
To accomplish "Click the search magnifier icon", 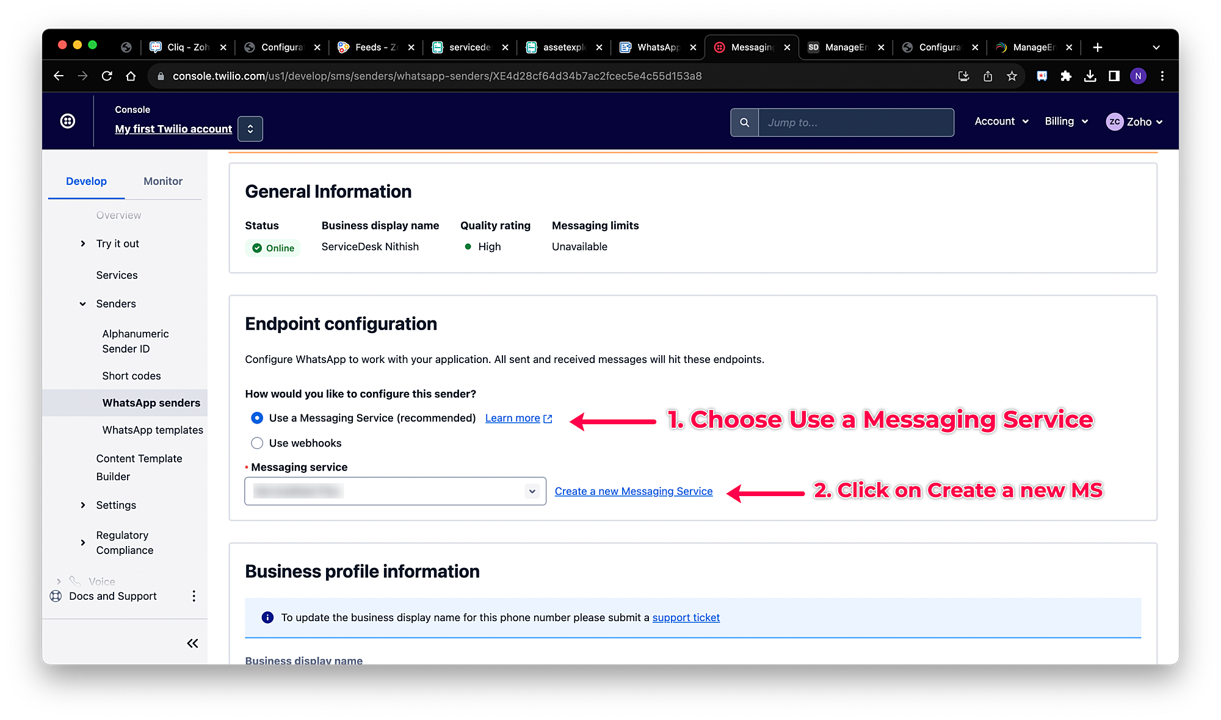I will 744,123.
